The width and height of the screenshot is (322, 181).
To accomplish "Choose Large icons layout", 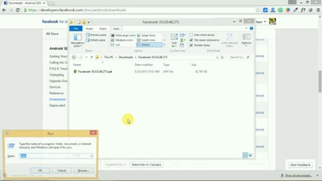I will click(x=146, y=35).
